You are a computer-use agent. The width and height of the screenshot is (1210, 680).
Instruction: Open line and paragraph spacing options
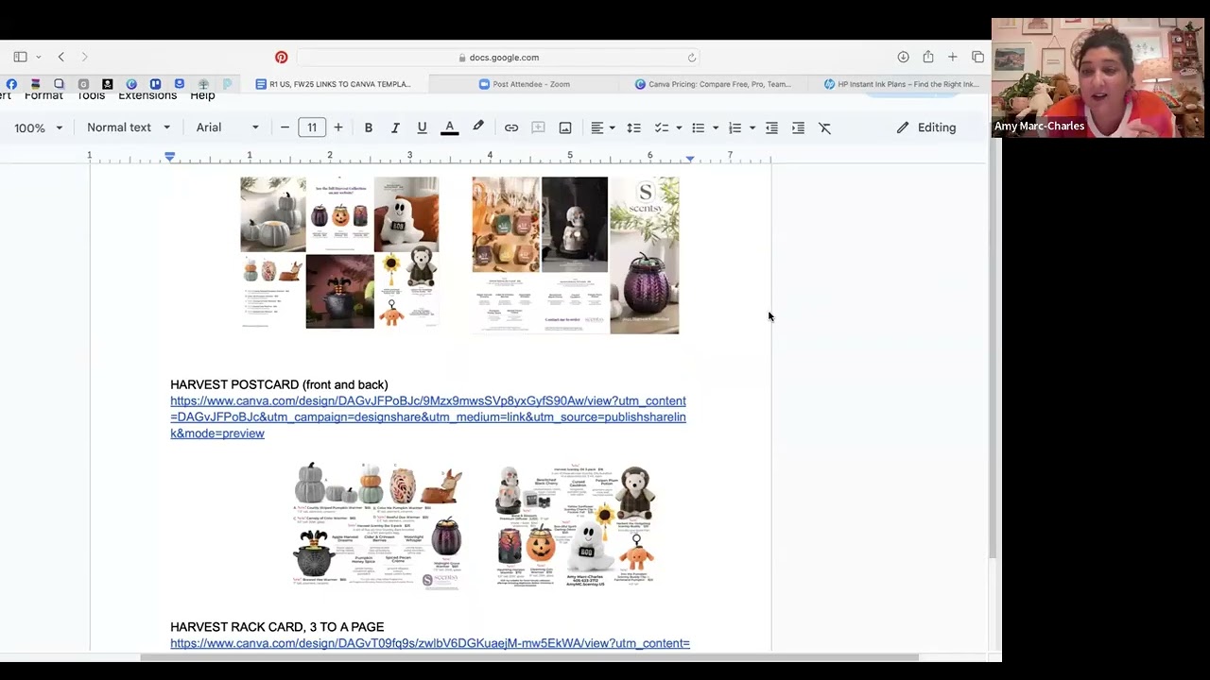(634, 127)
